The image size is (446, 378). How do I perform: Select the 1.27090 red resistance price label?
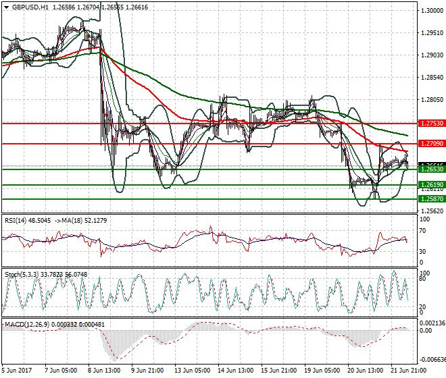click(432, 144)
